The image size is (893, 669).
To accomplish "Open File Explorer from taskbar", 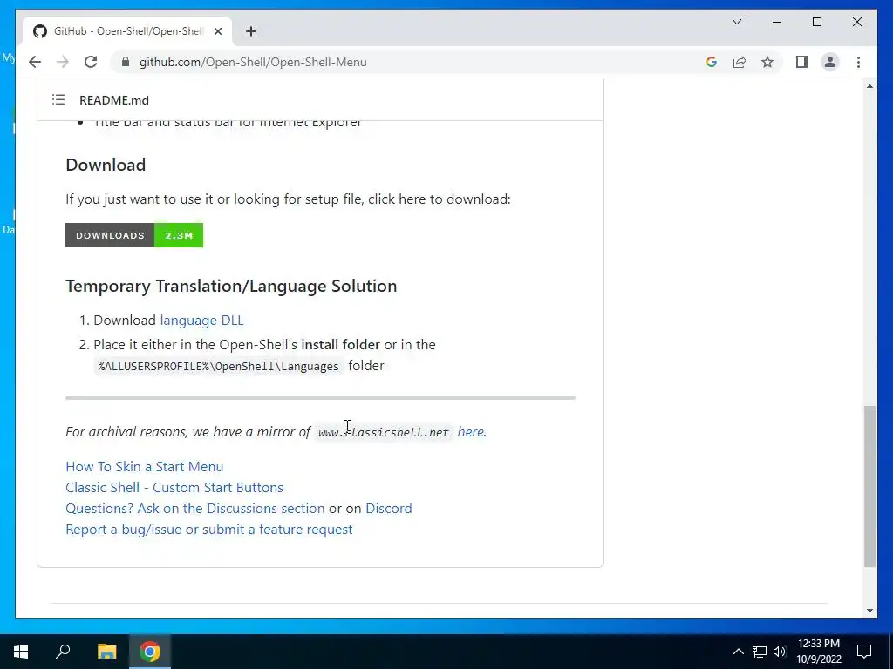I will [106, 652].
